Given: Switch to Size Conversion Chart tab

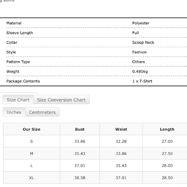Looking at the screenshot, I should [61, 100].
